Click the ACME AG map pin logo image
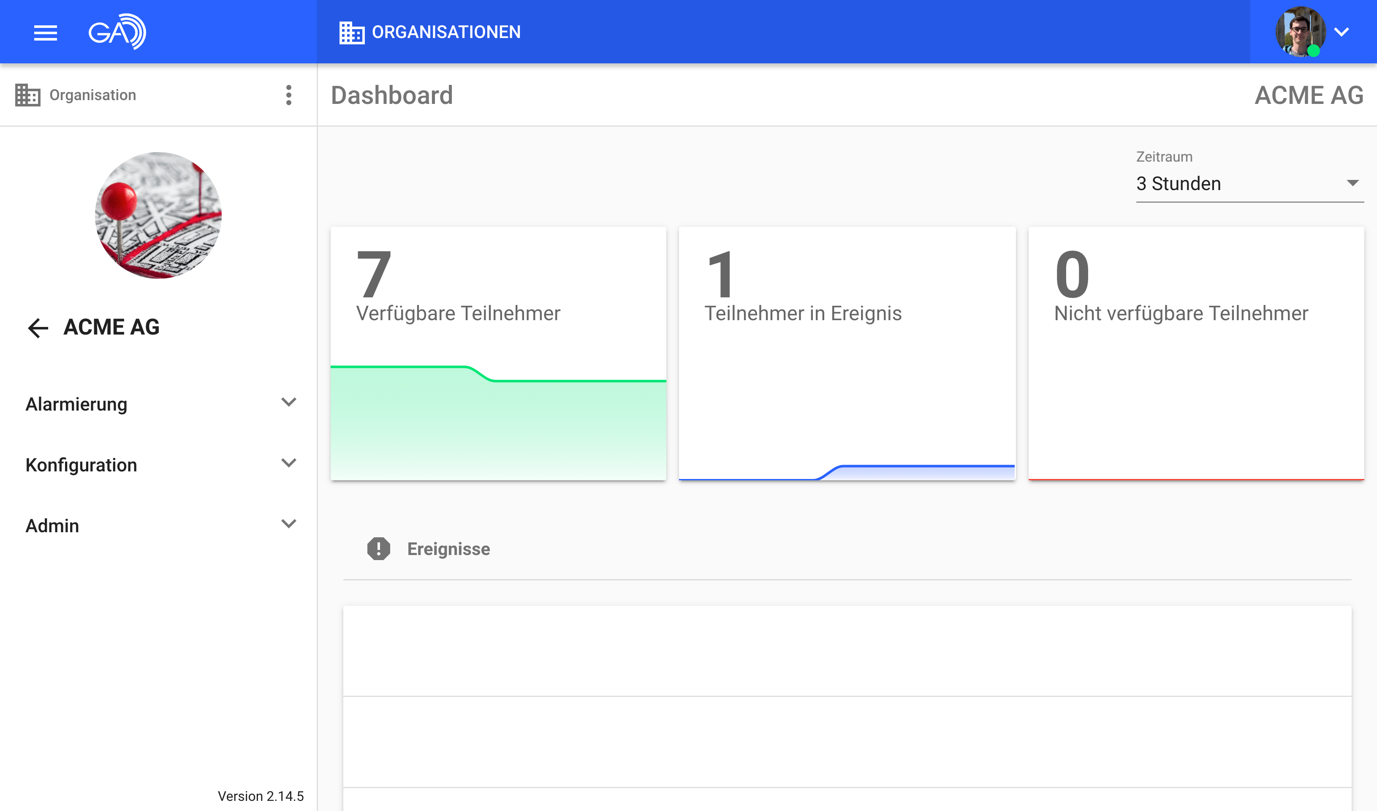The image size is (1377, 811). [158, 215]
